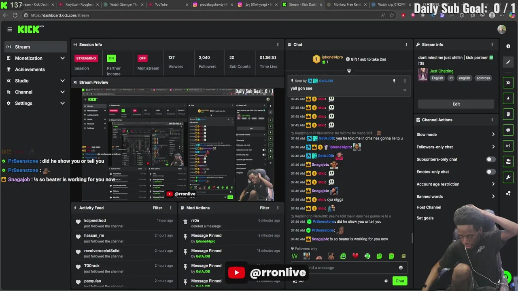Screen dimensions: 518x291
Task: Click the Edit stream info button
Action: tap(456, 104)
